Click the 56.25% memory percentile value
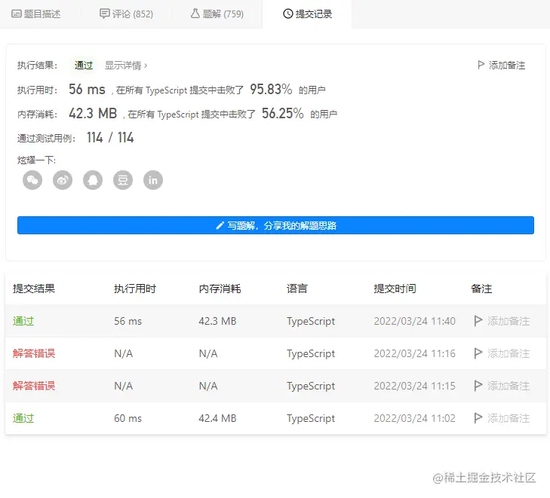 click(x=283, y=114)
